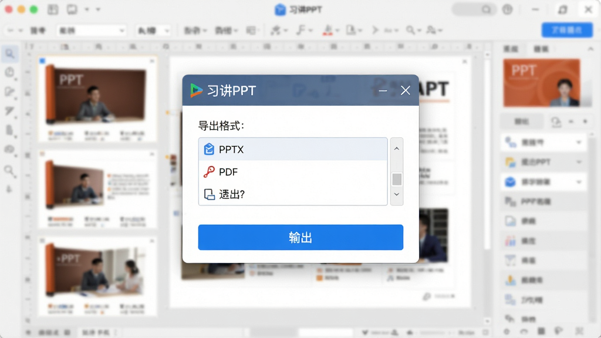Open the font name combo box in toolbar

point(91,31)
